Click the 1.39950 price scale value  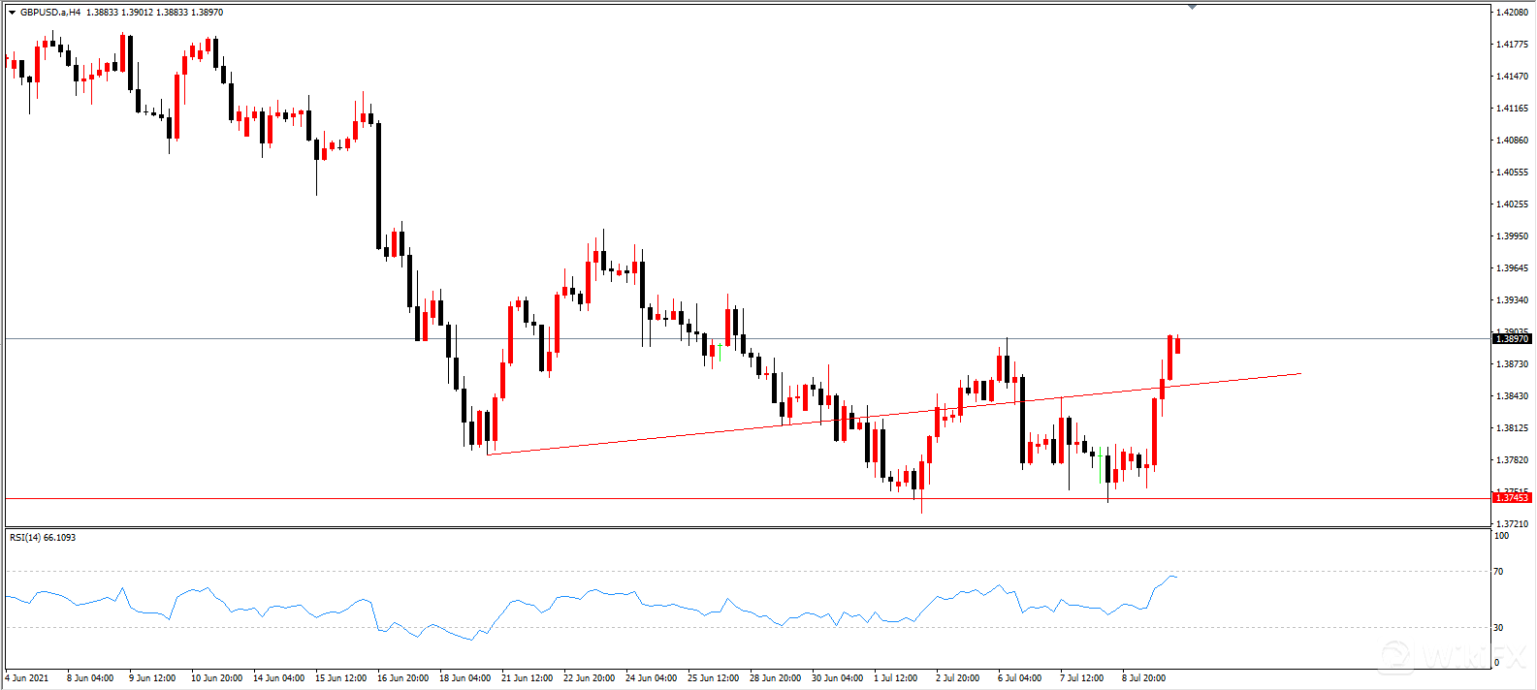[x=1512, y=236]
